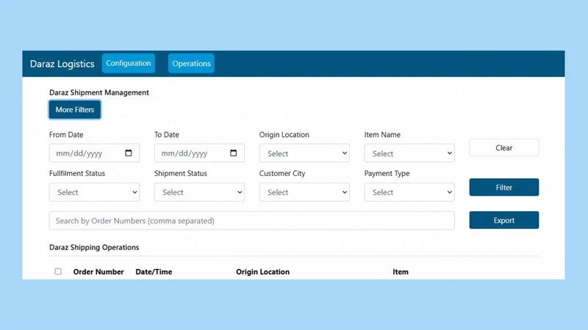The height and width of the screenshot is (330, 588).
Task: Click the Search by Order Numbers field
Action: (x=252, y=221)
